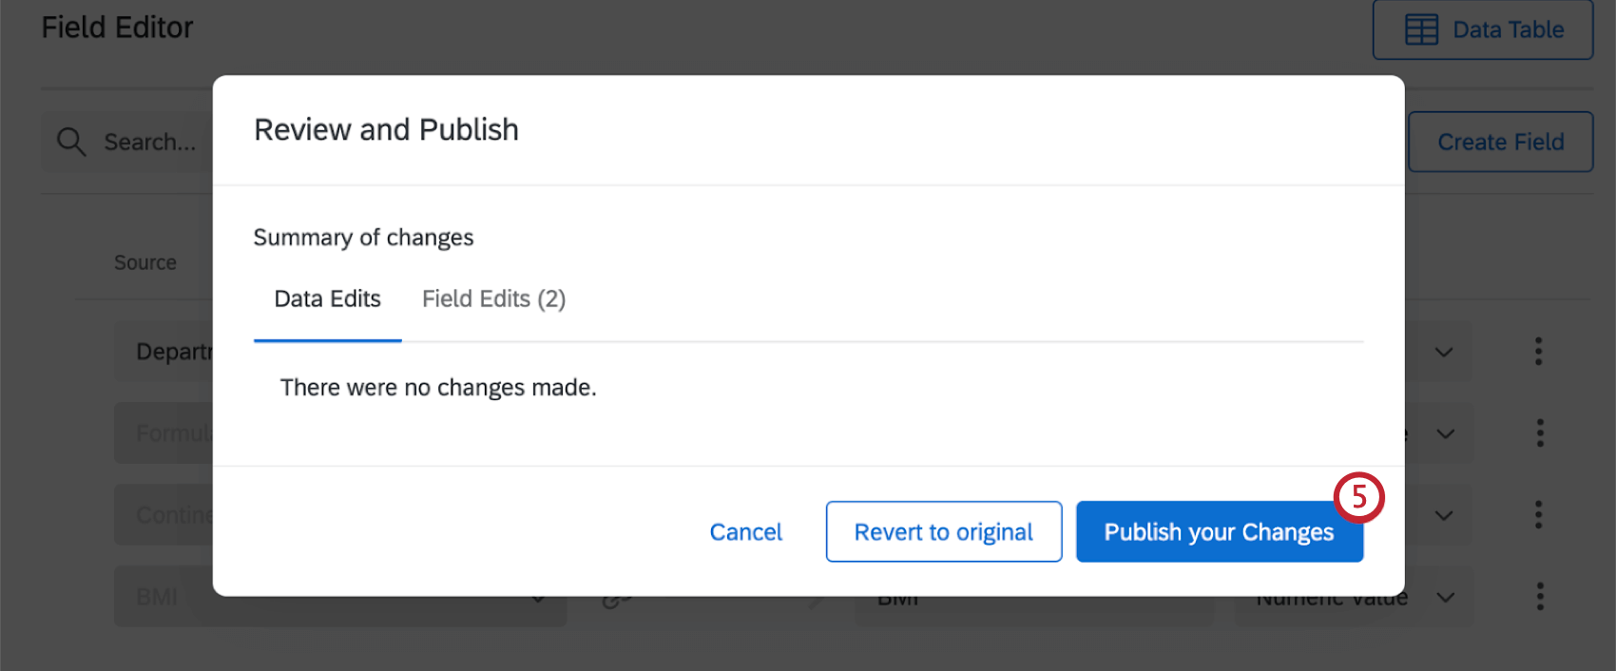Click the search magnifier icon
The image size is (1616, 671).
pyautogui.click(x=71, y=143)
